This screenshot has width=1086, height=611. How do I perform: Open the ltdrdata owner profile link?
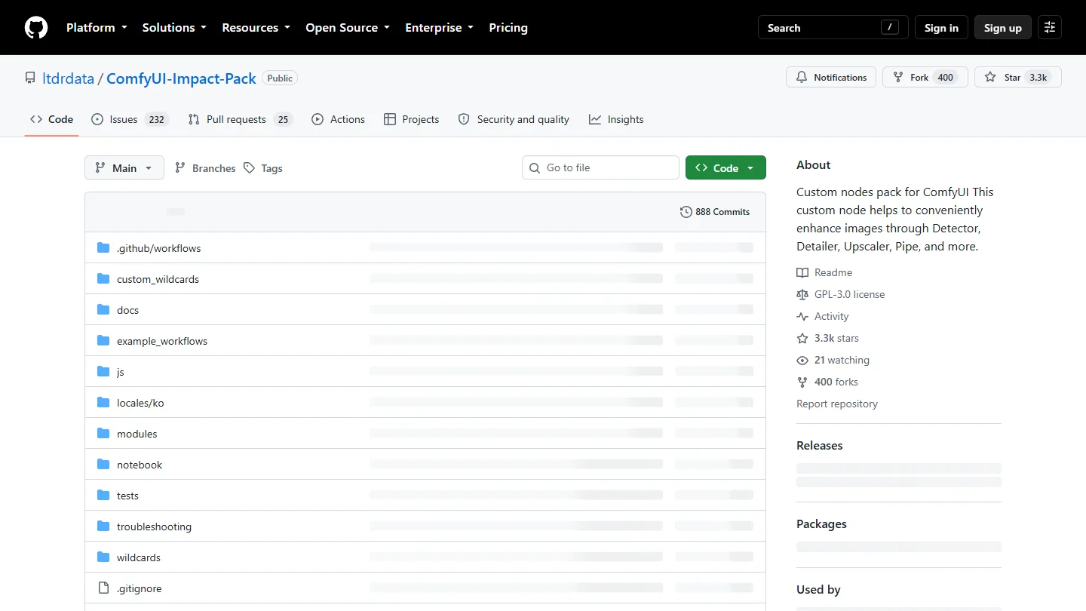click(x=69, y=78)
